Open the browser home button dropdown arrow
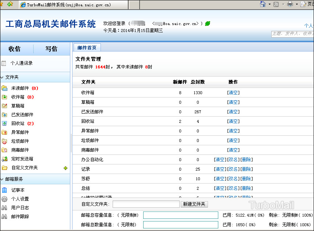314x231 pixels. (x=269, y=4)
